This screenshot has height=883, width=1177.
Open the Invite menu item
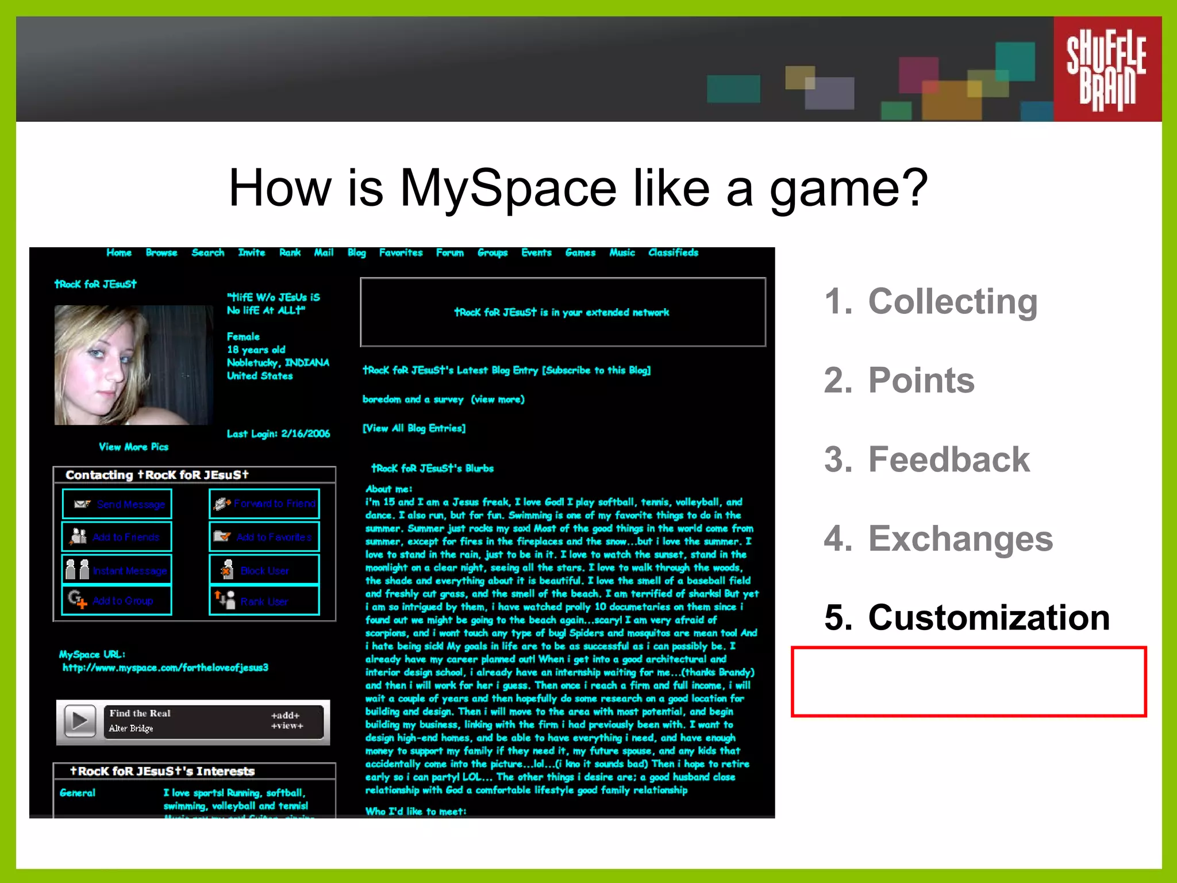point(252,252)
